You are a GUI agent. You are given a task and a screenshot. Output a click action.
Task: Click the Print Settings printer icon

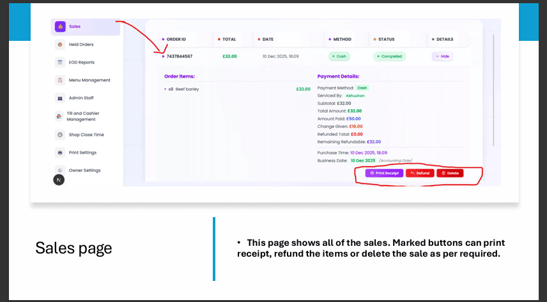pyautogui.click(x=60, y=153)
